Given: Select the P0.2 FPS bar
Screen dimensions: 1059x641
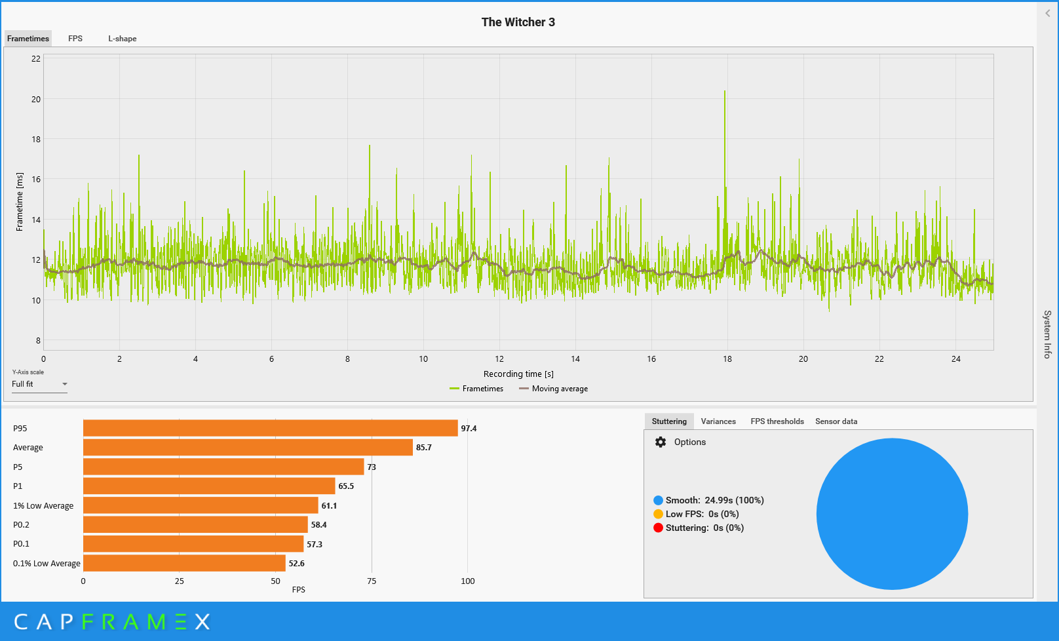Looking at the screenshot, I should tap(195, 524).
